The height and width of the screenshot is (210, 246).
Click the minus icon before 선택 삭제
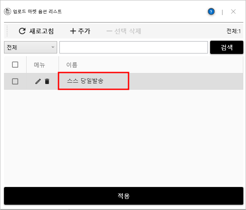click(109, 31)
